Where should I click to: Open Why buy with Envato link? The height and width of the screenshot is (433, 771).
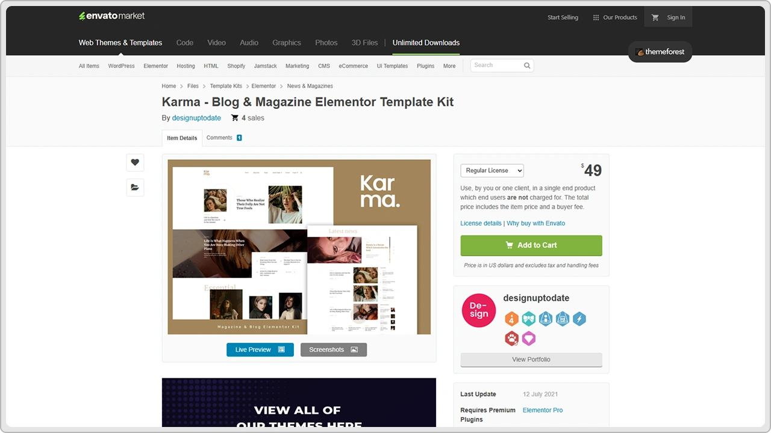pos(536,223)
